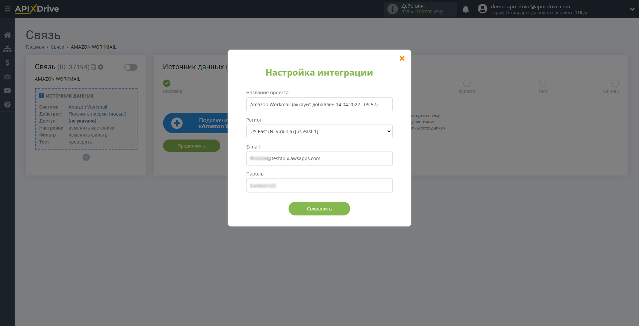Close the integration settings dialog
Viewport: 639px width, 326px height.
[x=402, y=59]
